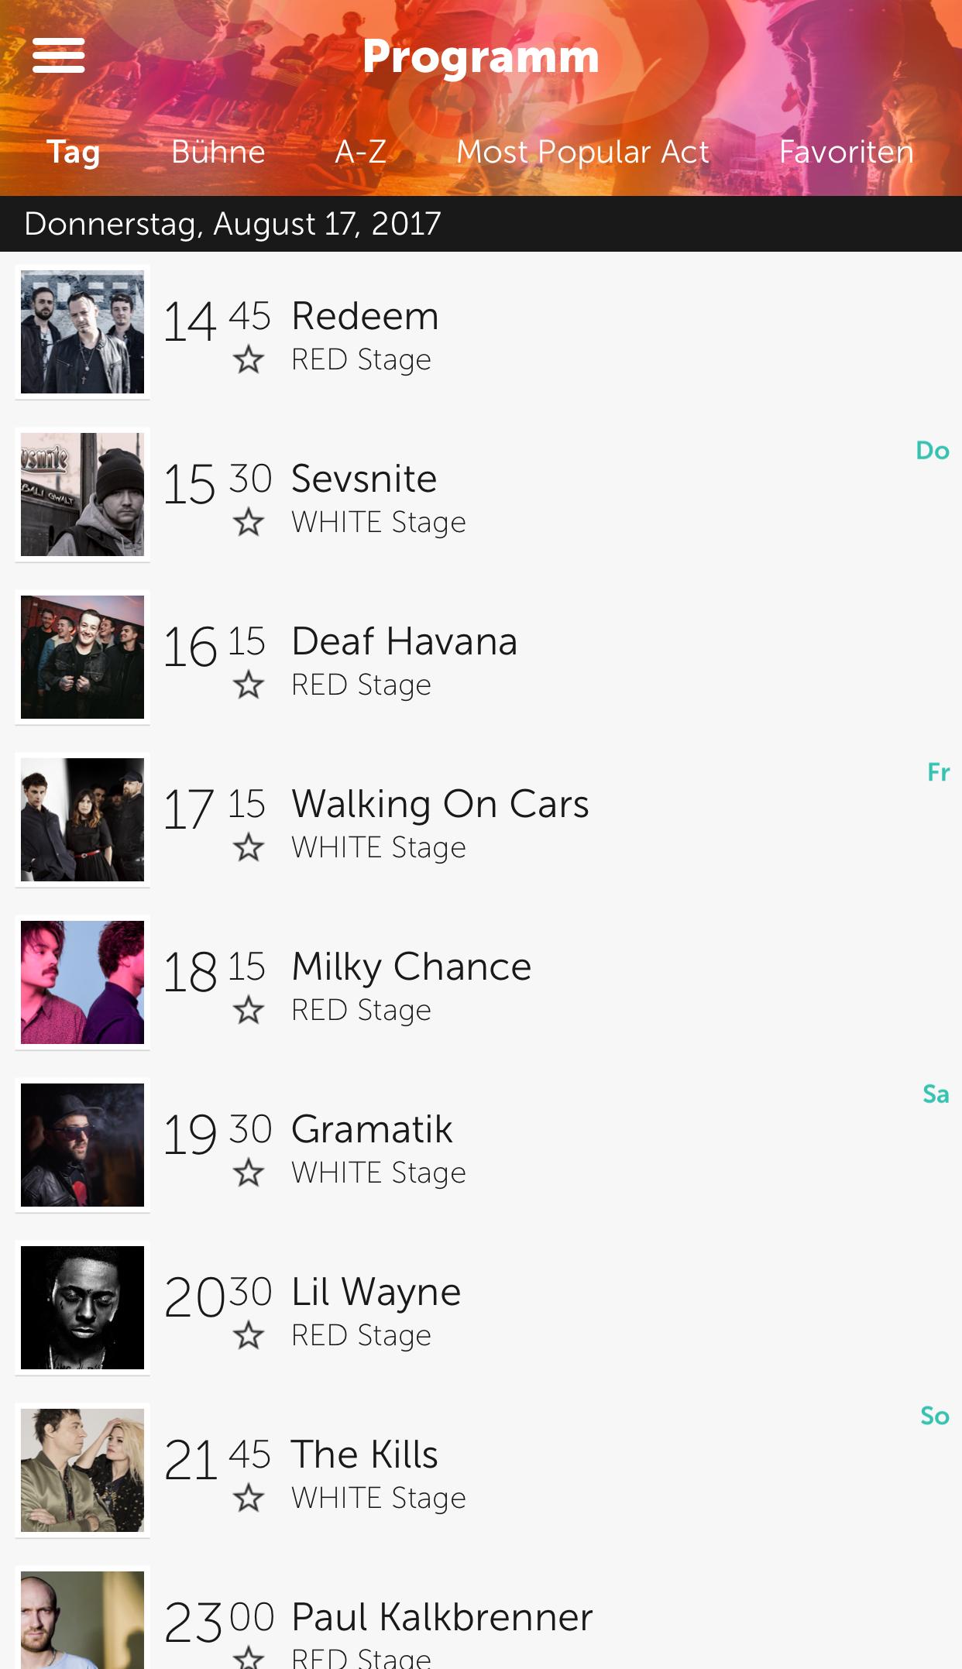Show the Favoriten tab
The width and height of the screenshot is (962, 1669).
coord(846,152)
